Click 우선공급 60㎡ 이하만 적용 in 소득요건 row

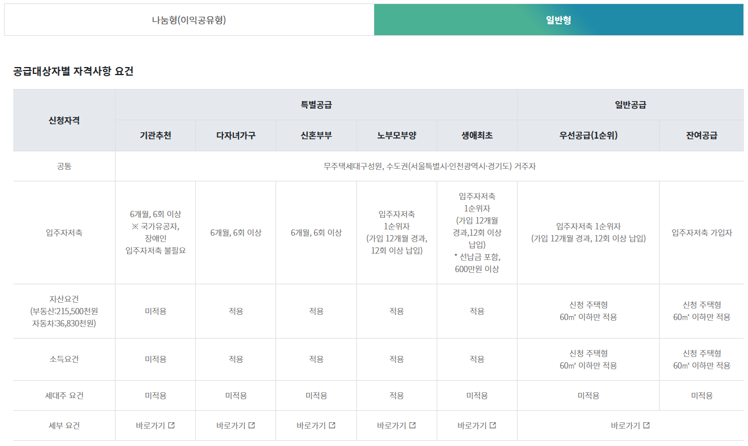588,359
